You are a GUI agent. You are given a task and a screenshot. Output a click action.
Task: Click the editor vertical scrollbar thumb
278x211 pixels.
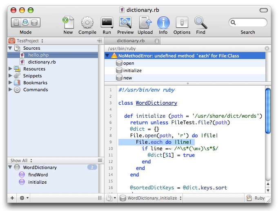pyautogui.click(x=268, y=111)
